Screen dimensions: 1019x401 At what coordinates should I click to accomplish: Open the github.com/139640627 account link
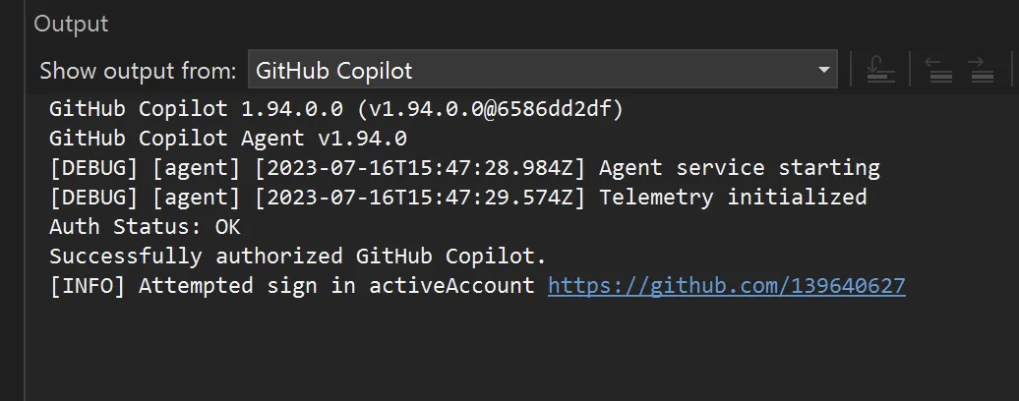(x=726, y=286)
